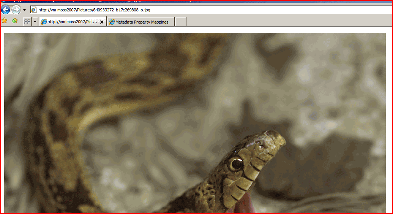Click the Back navigation button

(x=6, y=10)
